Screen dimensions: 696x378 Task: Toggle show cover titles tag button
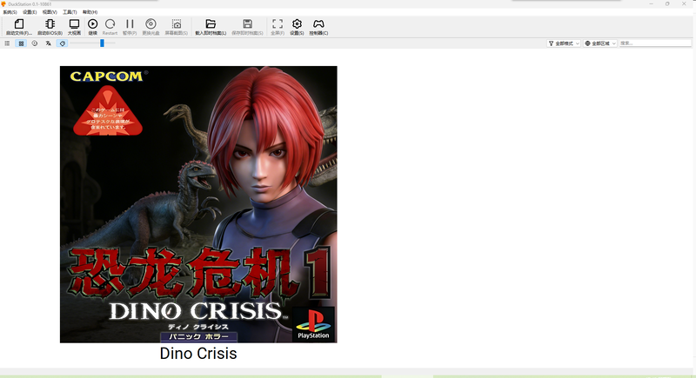click(62, 43)
